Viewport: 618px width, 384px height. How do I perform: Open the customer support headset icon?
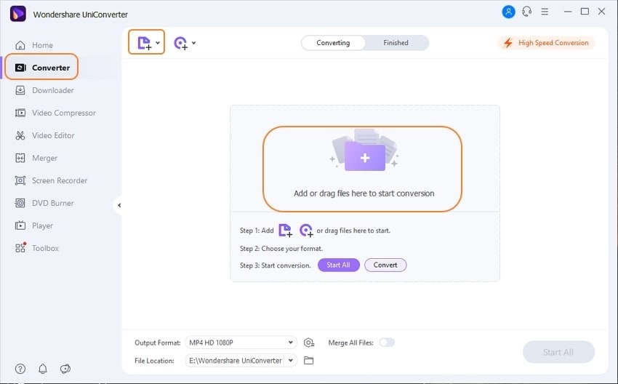526,12
